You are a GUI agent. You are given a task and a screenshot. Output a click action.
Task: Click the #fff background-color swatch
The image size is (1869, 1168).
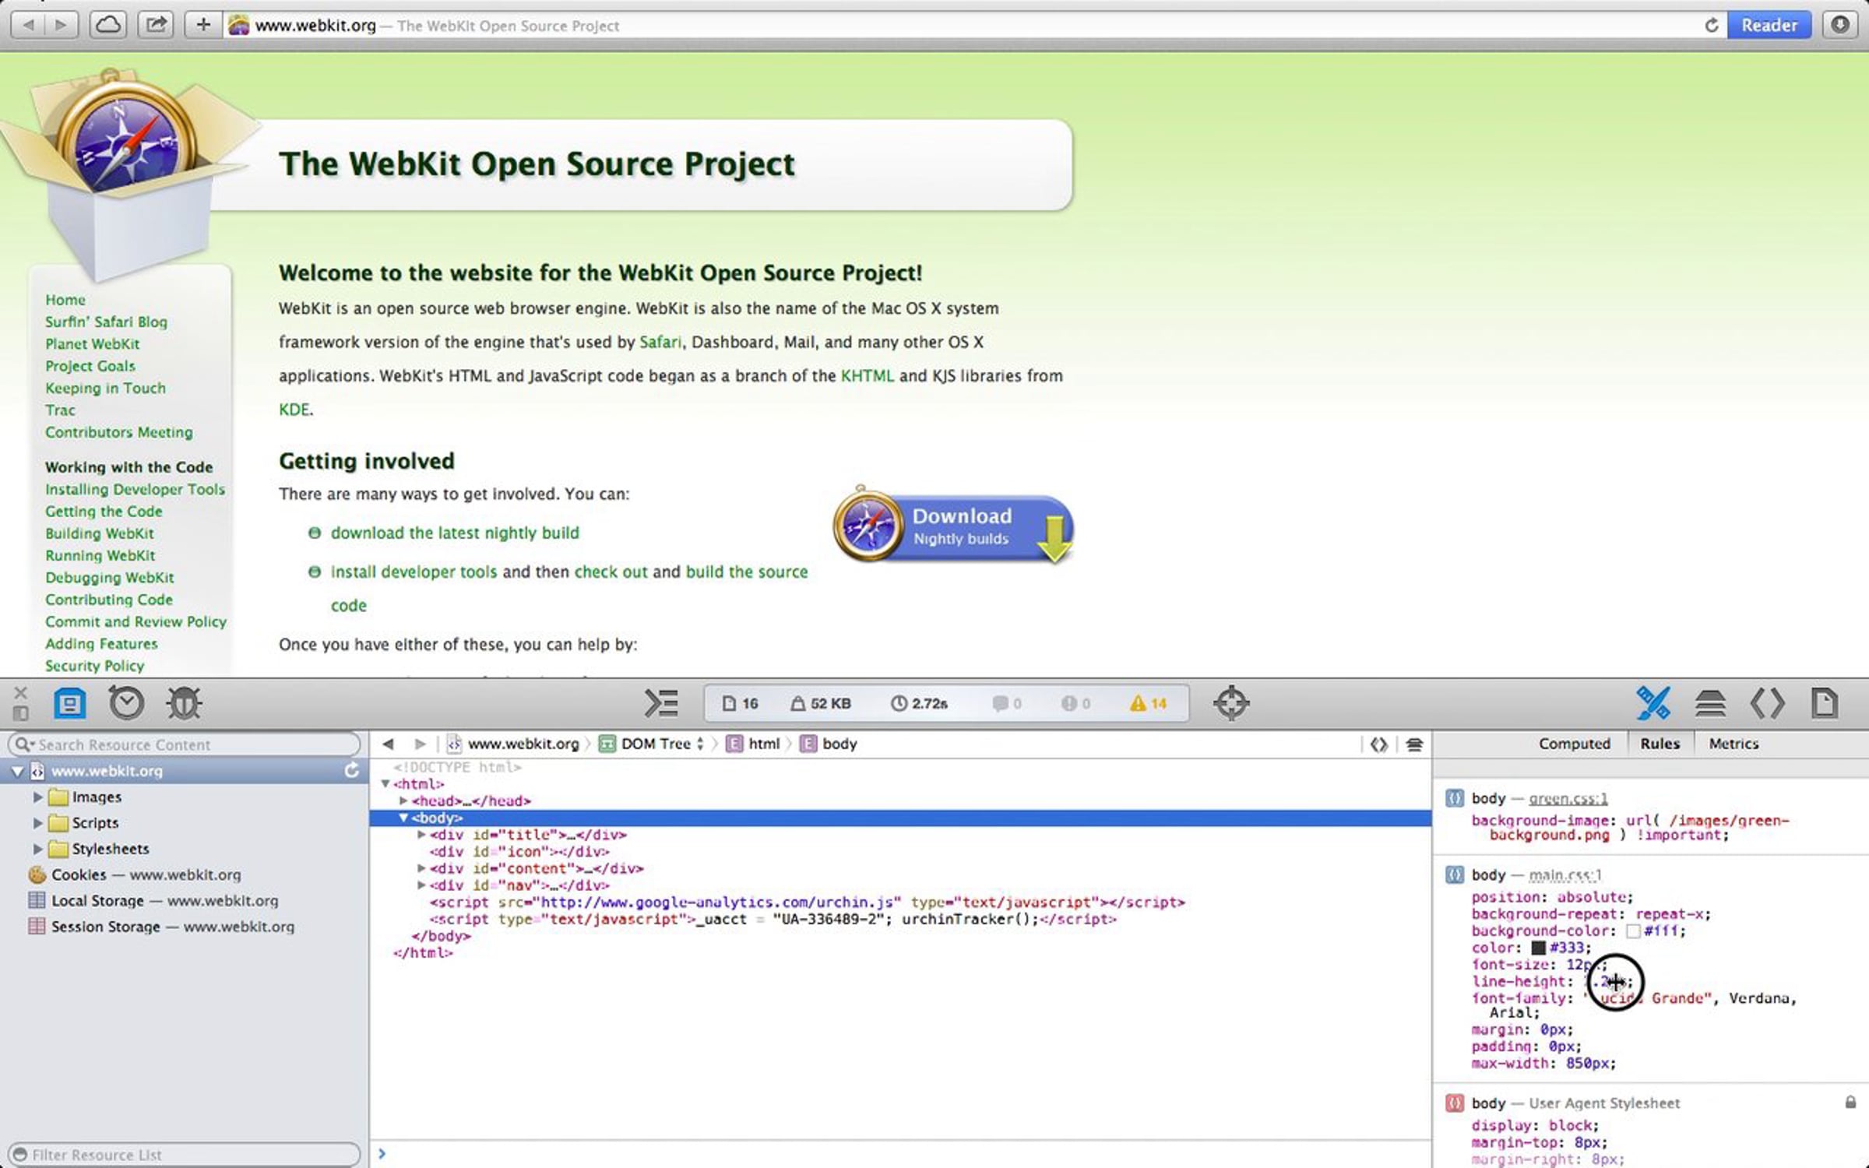(1633, 931)
